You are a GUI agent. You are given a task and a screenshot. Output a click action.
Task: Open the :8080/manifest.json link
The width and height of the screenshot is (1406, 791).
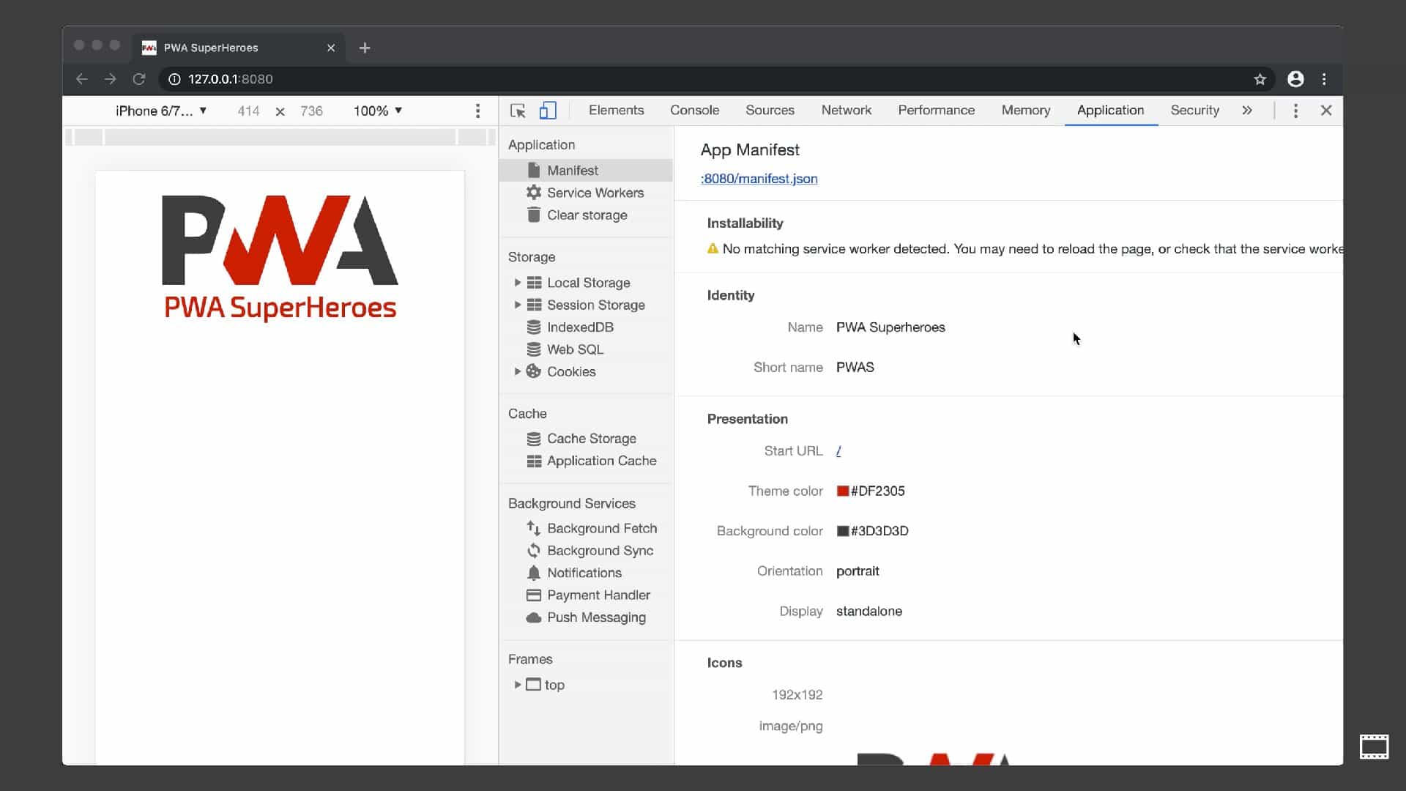point(759,179)
